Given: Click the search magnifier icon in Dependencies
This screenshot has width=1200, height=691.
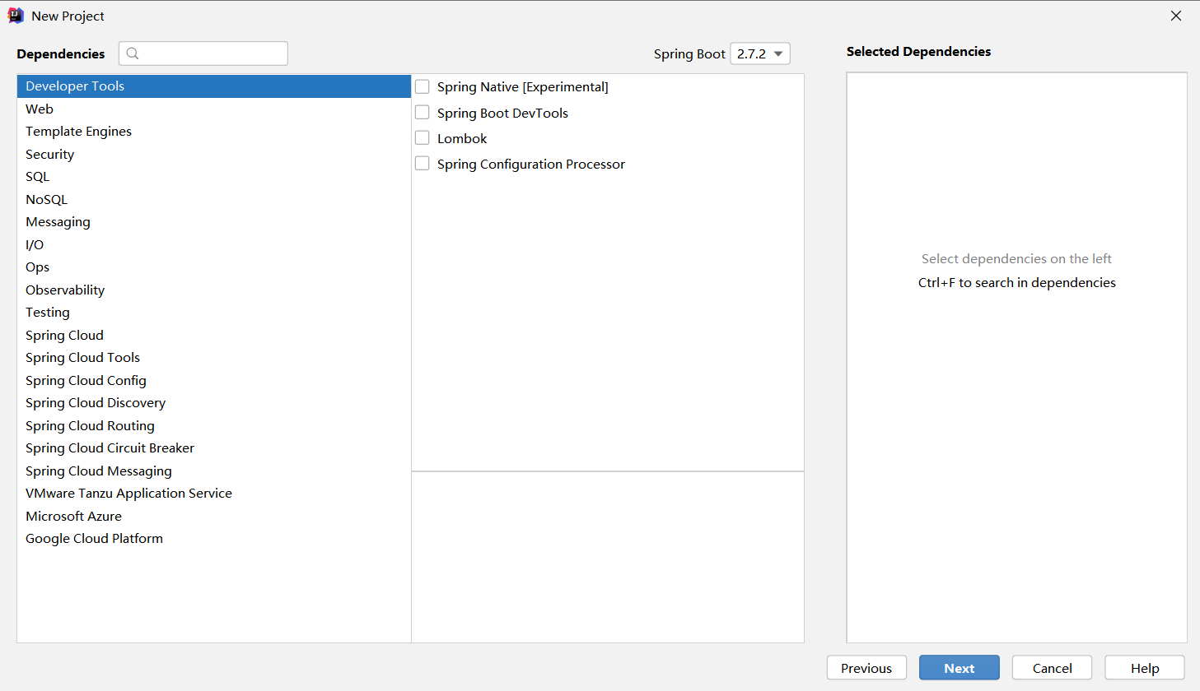Looking at the screenshot, I should point(133,53).
